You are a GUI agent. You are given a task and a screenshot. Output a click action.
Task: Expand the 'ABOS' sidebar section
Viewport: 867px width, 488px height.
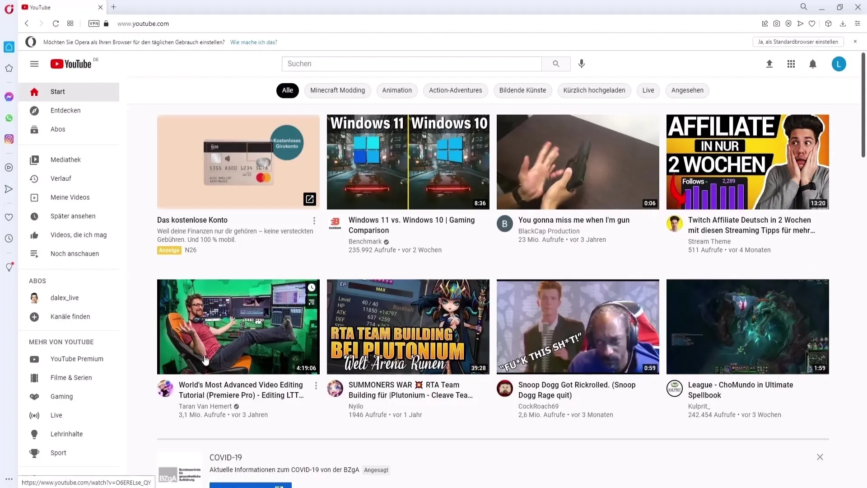[x=37, y=281]
